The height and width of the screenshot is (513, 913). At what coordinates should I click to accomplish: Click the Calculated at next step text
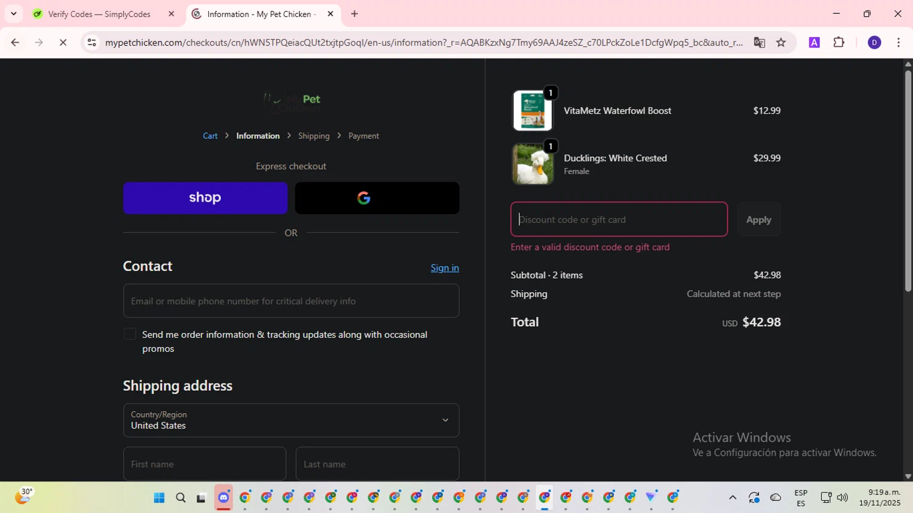click(x=733, y=294)
